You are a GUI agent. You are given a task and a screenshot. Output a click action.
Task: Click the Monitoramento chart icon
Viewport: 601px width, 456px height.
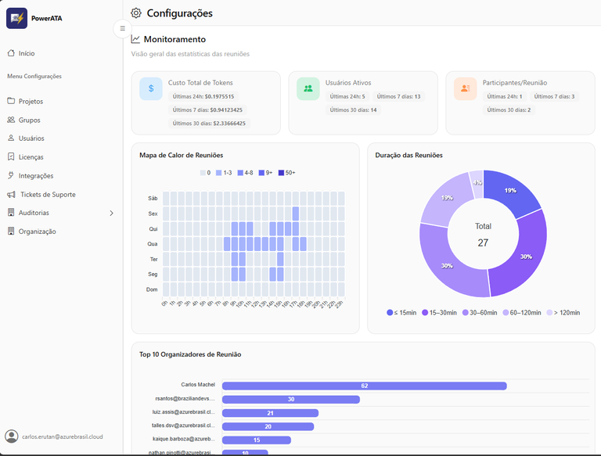click(135, 39)
